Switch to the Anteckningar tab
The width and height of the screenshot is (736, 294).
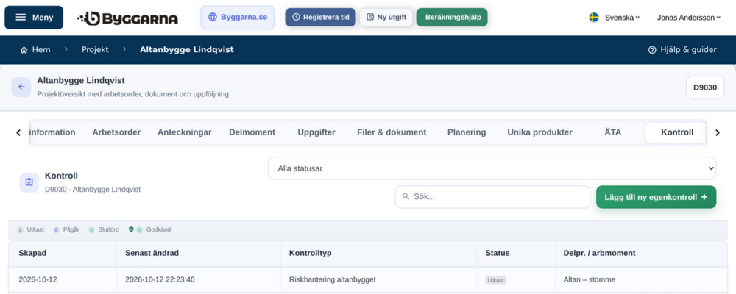click(185, 132)
